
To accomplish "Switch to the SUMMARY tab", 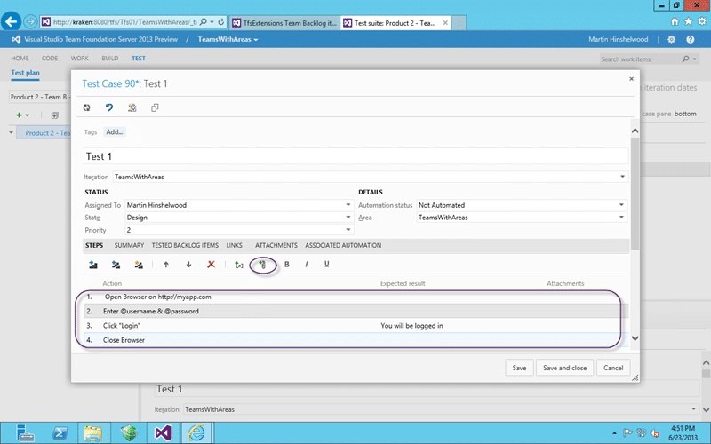I will pyautogui.click(x=129, y=245).
